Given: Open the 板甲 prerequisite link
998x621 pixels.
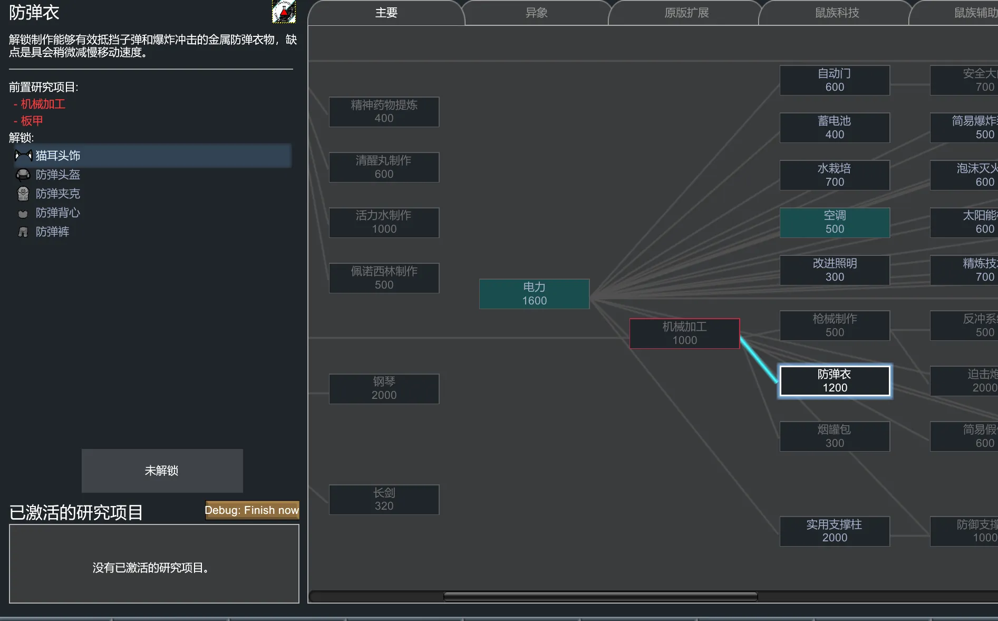Looking at the screenshot, I should tap(32, 121).
